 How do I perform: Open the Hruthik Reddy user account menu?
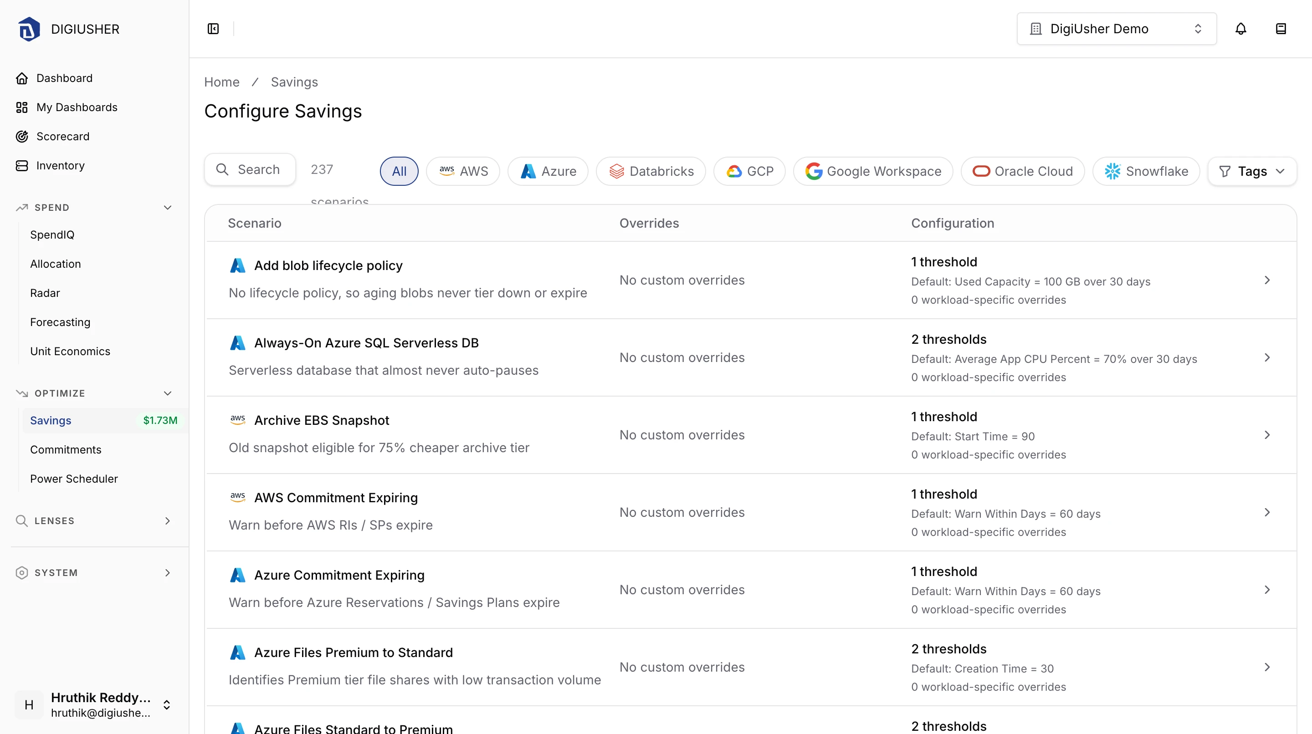pyautogui.click(x=96, y=704)
